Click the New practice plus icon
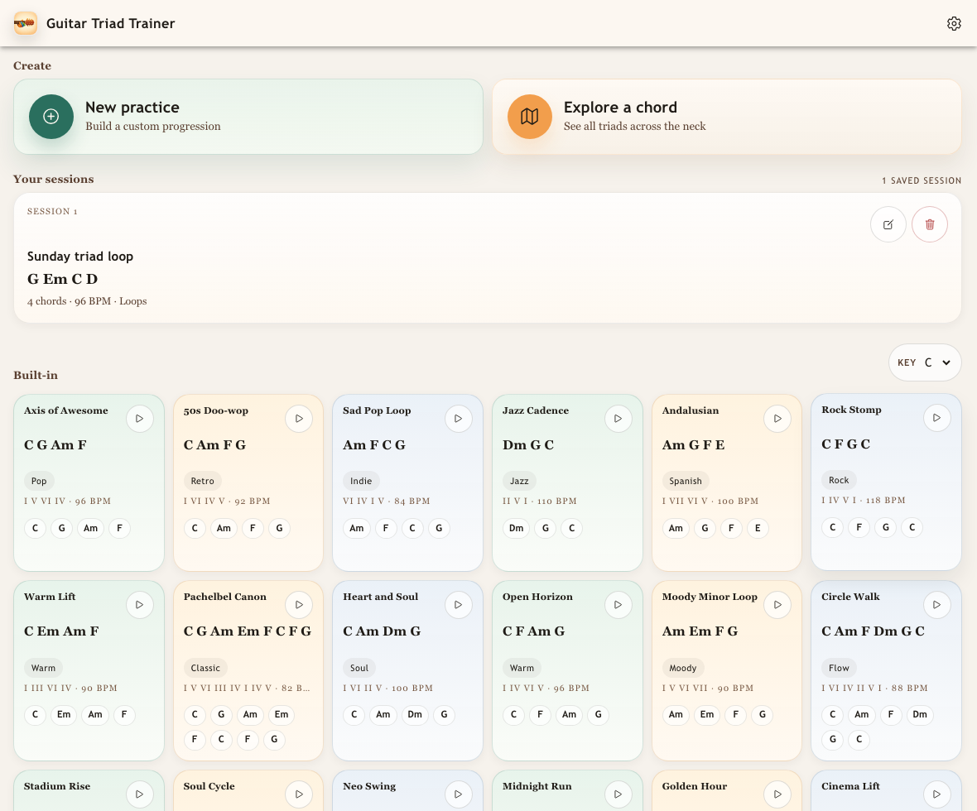Viewport: 977px width, 811px height. tap(51, 117)
